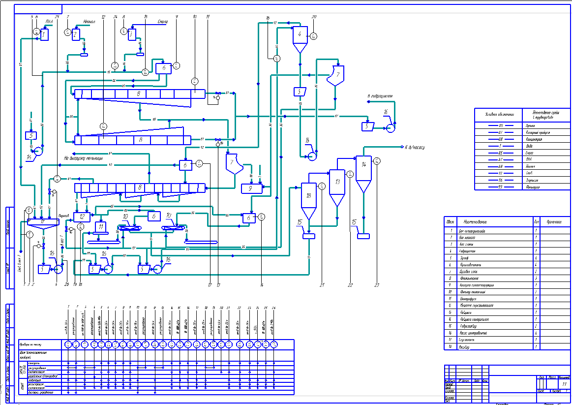Click the Смола inlet label
This screenshot has width=572, height=405.
[163, 22]
